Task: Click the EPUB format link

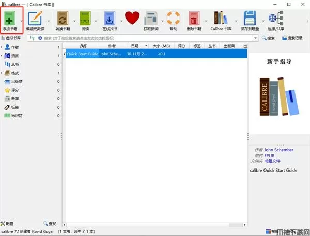Action: click(x=269, y=156)
